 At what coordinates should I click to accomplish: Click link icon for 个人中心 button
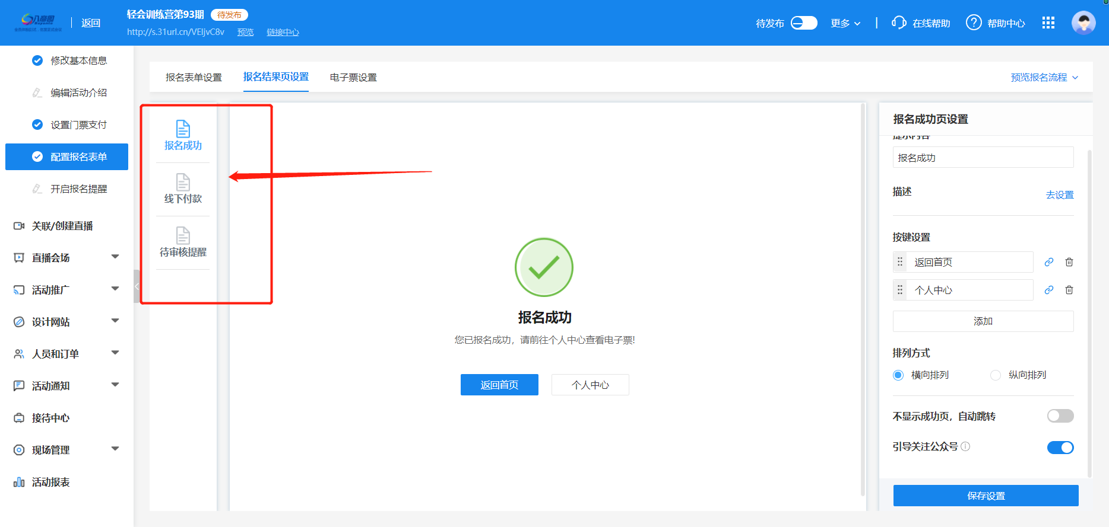click(x=1049, y=290)
